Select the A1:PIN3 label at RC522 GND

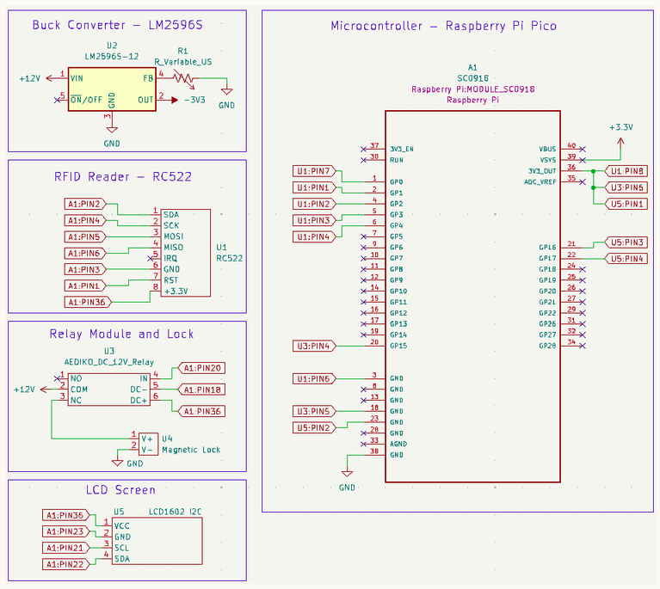(85, 270)
